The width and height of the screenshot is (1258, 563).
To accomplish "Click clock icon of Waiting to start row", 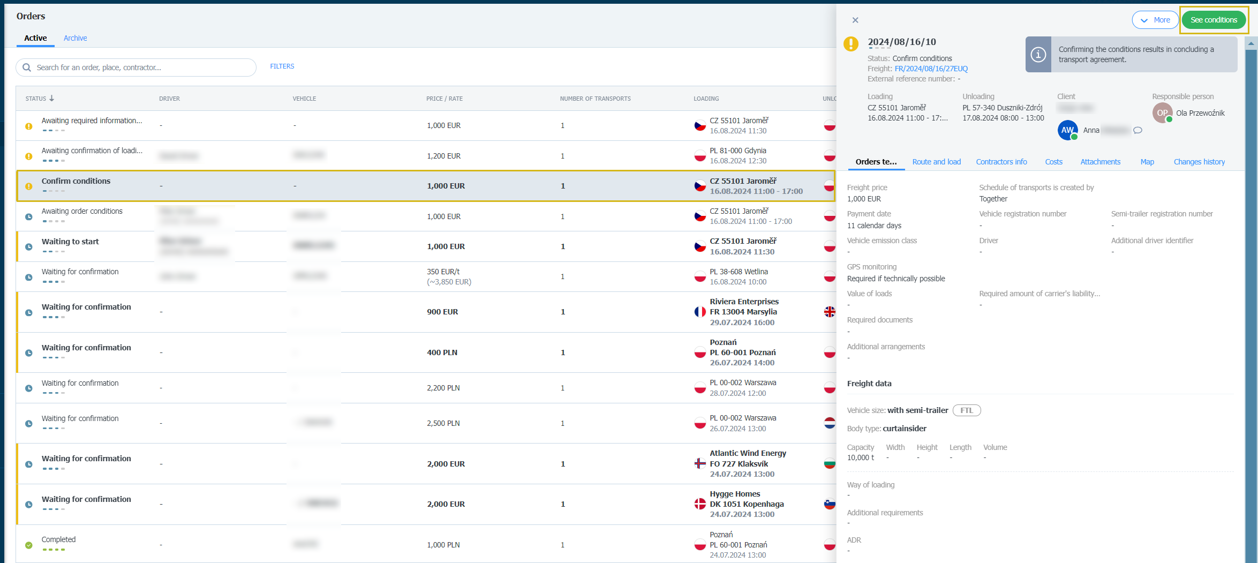I will point(29,247).
